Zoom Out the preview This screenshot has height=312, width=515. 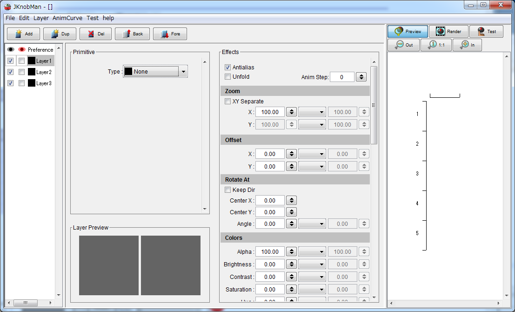tap(404, 45)
